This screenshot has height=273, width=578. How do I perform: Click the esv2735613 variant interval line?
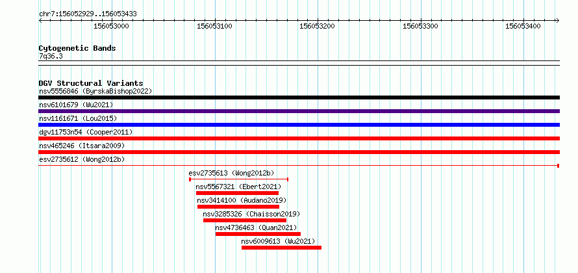pyautogui.click(x=238, y=179)
